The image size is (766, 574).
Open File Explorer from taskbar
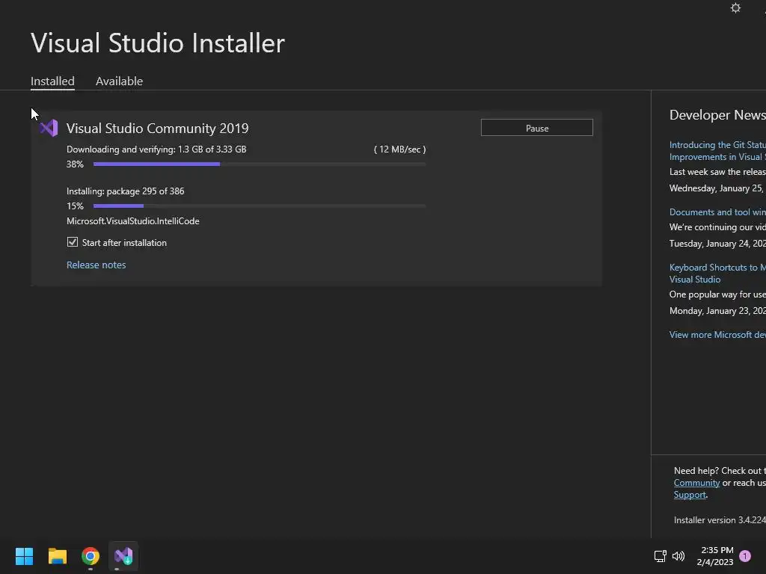tap(57, 556)
